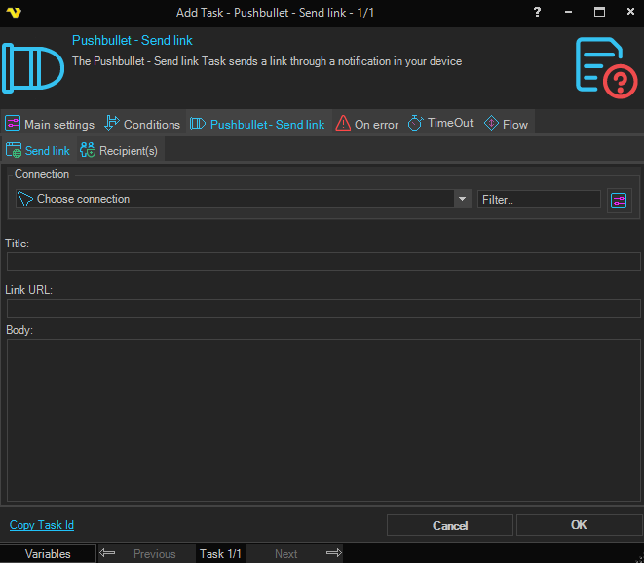Click into the Title text field

(323, 261)
